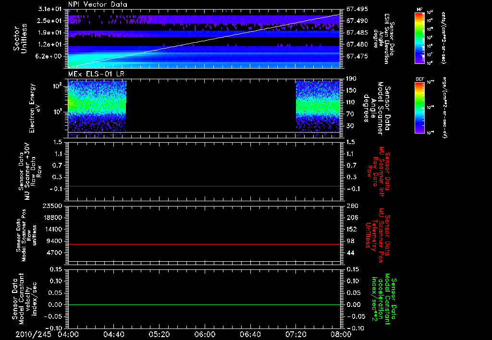Click the 05:20 time axis label

[159, 333]
